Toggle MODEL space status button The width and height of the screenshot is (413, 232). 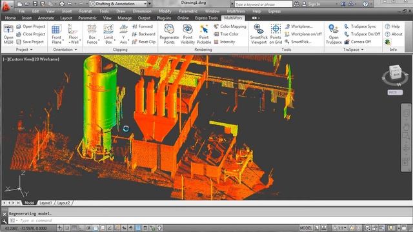coord(306,228)
